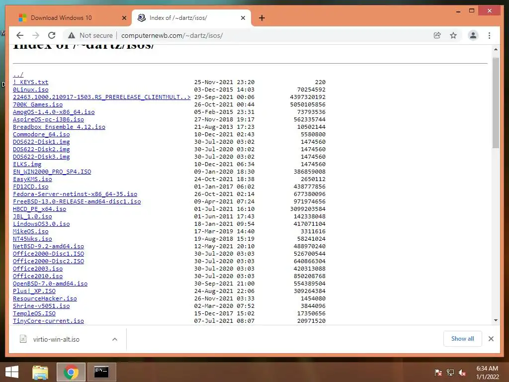Download Office2010.iso
The width and height of the screenshot is (509, 382).
38,277
